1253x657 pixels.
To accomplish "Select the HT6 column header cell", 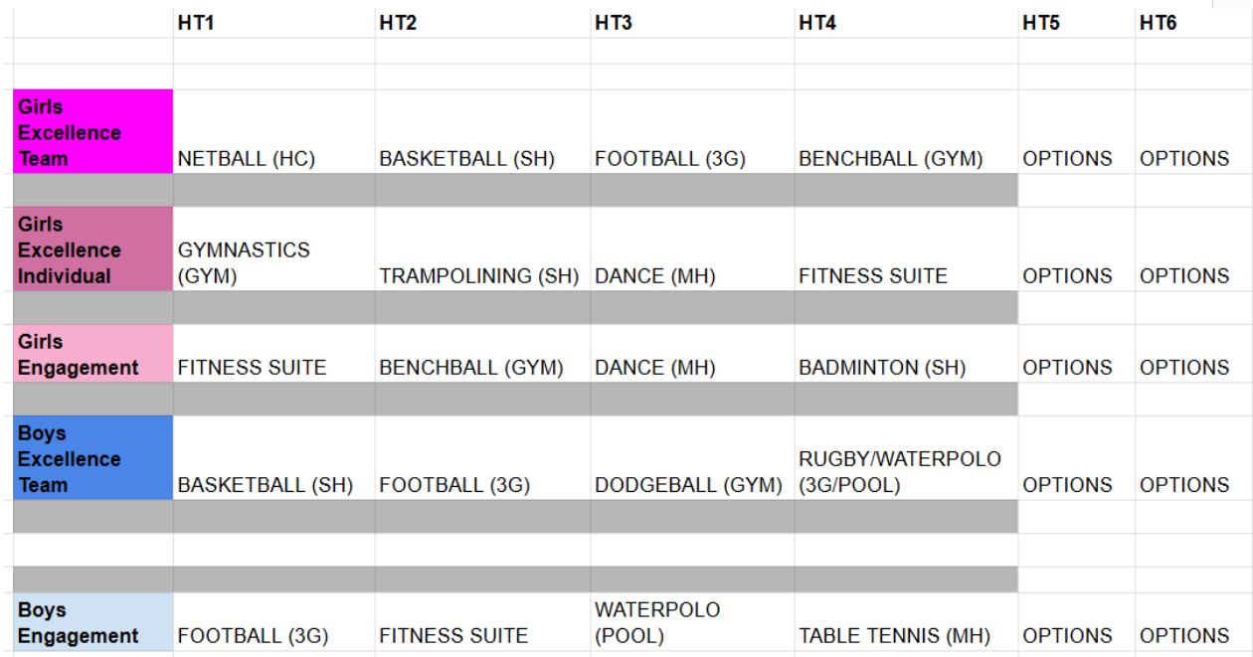I will click(x=1191, y=23).
